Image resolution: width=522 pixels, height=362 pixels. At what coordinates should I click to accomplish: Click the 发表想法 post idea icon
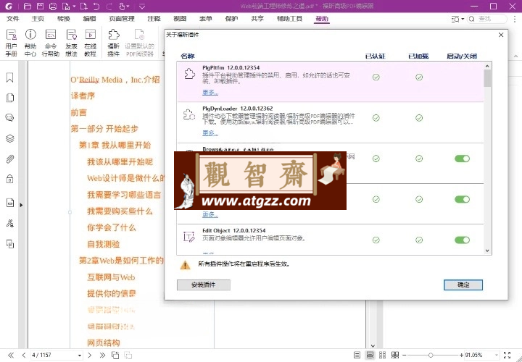click(71, 43)
